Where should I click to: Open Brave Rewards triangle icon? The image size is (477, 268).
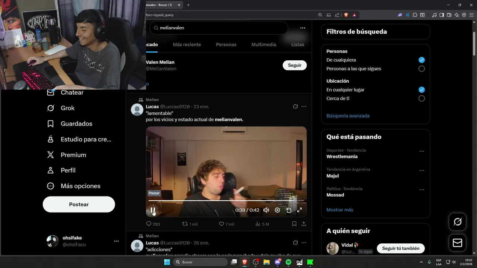pos(354,15)
